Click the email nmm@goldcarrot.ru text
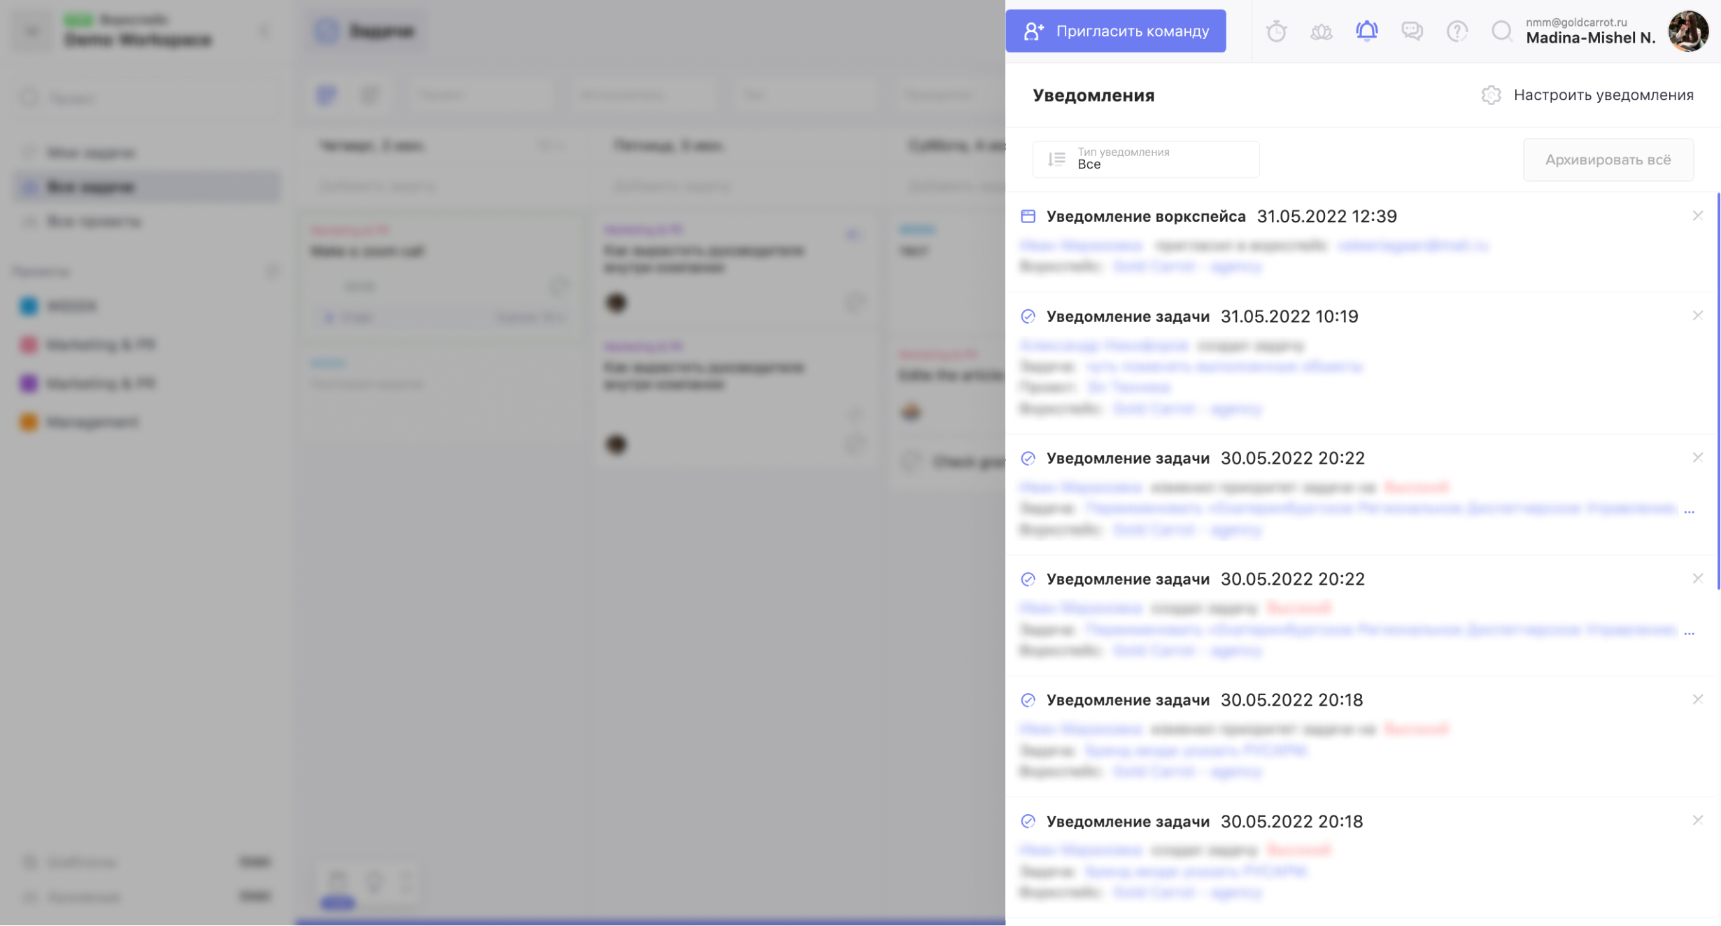This screenshot has height=926, width=1721. click(x=1576, y=22)
